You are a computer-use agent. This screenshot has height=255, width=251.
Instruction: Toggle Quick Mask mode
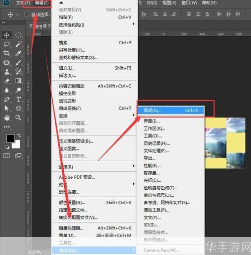pos(7,156)
